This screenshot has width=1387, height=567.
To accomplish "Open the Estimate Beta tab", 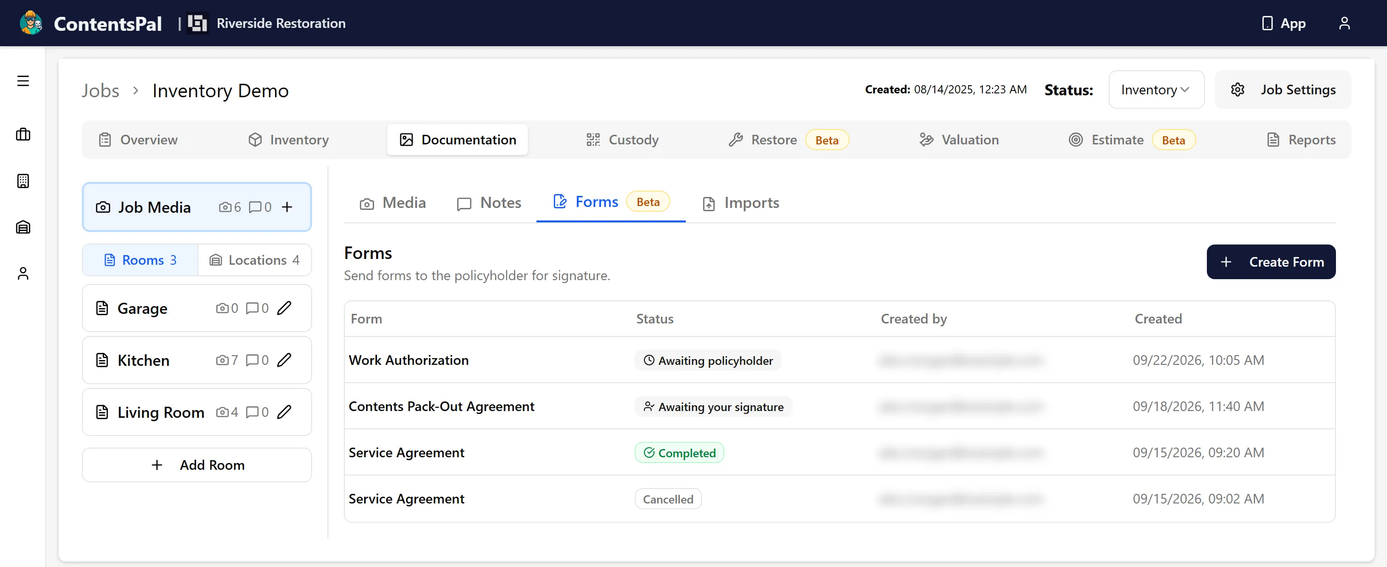I will [x=1131, y=140].
